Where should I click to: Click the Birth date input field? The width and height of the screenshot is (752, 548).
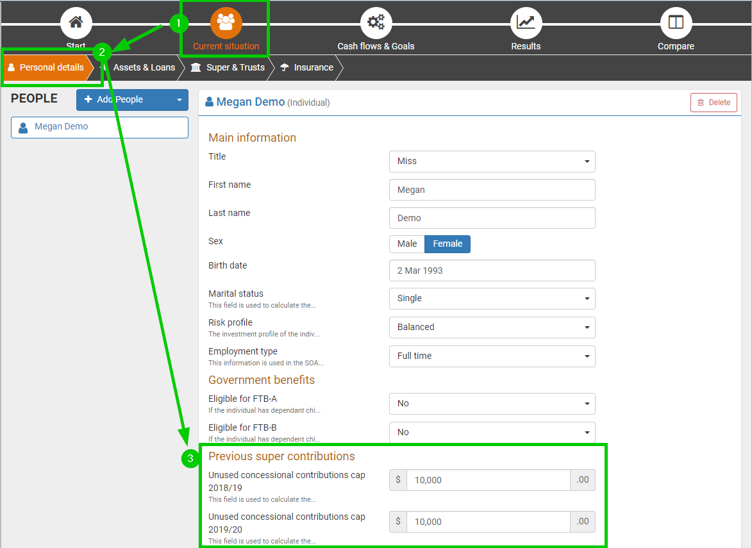492,270
